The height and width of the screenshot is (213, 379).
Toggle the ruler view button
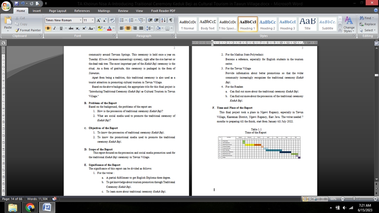(377, 43)
